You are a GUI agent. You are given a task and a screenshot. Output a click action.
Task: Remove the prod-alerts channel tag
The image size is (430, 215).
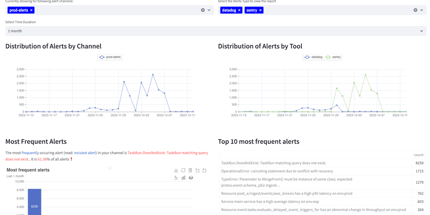31,10
